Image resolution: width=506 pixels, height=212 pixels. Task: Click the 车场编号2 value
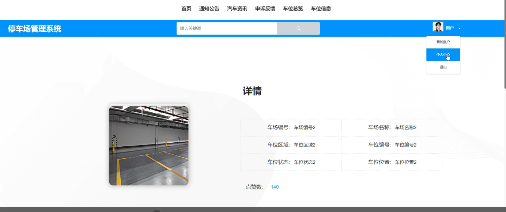[305, 128]
